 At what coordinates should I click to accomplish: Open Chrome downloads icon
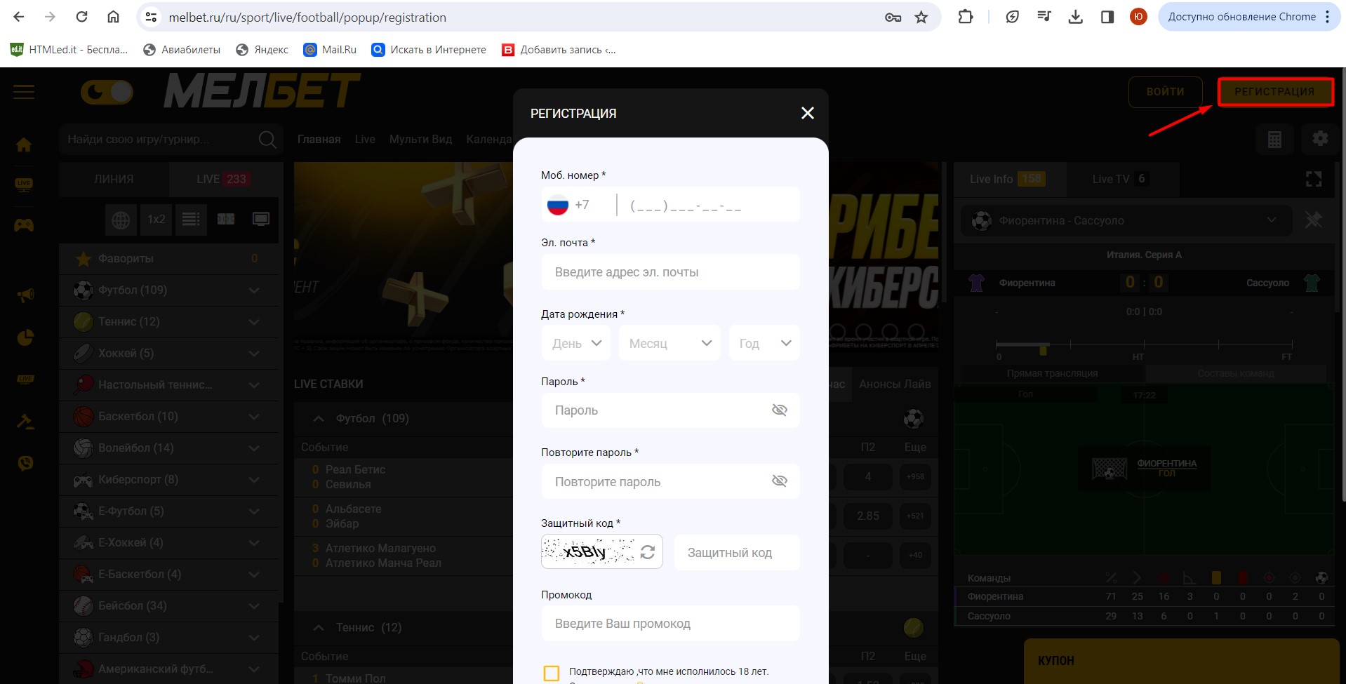[x=1075, y=18]
